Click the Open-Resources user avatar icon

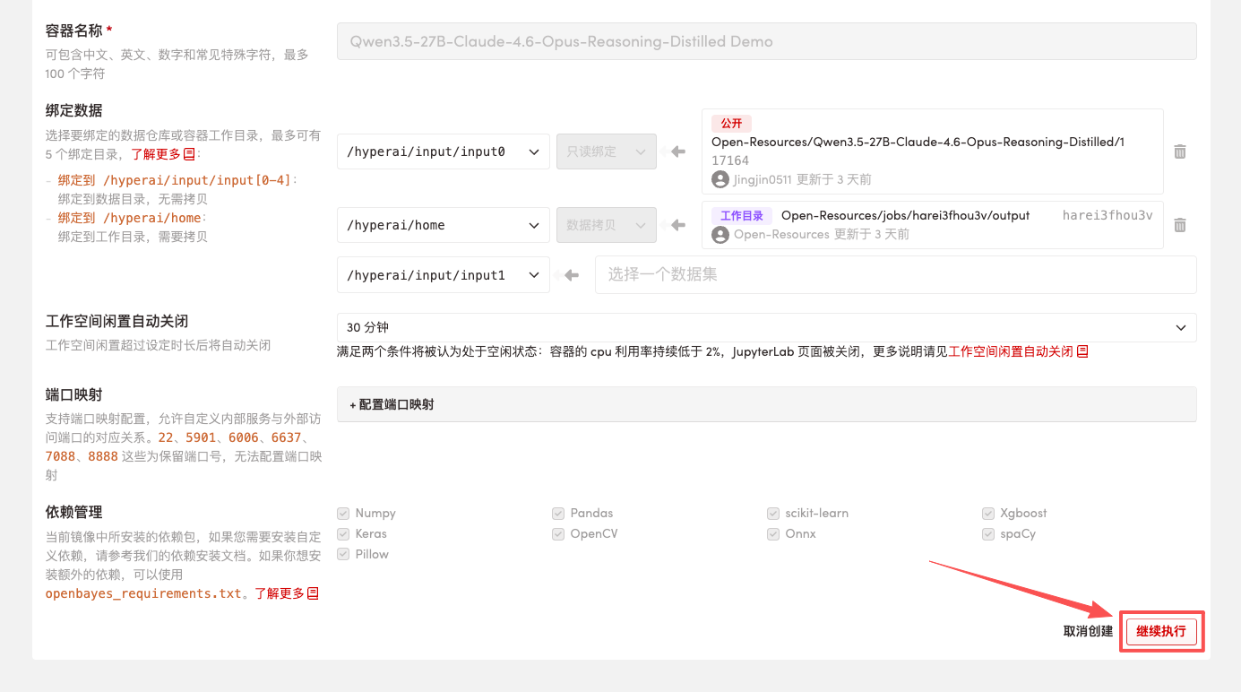(720, 234)
